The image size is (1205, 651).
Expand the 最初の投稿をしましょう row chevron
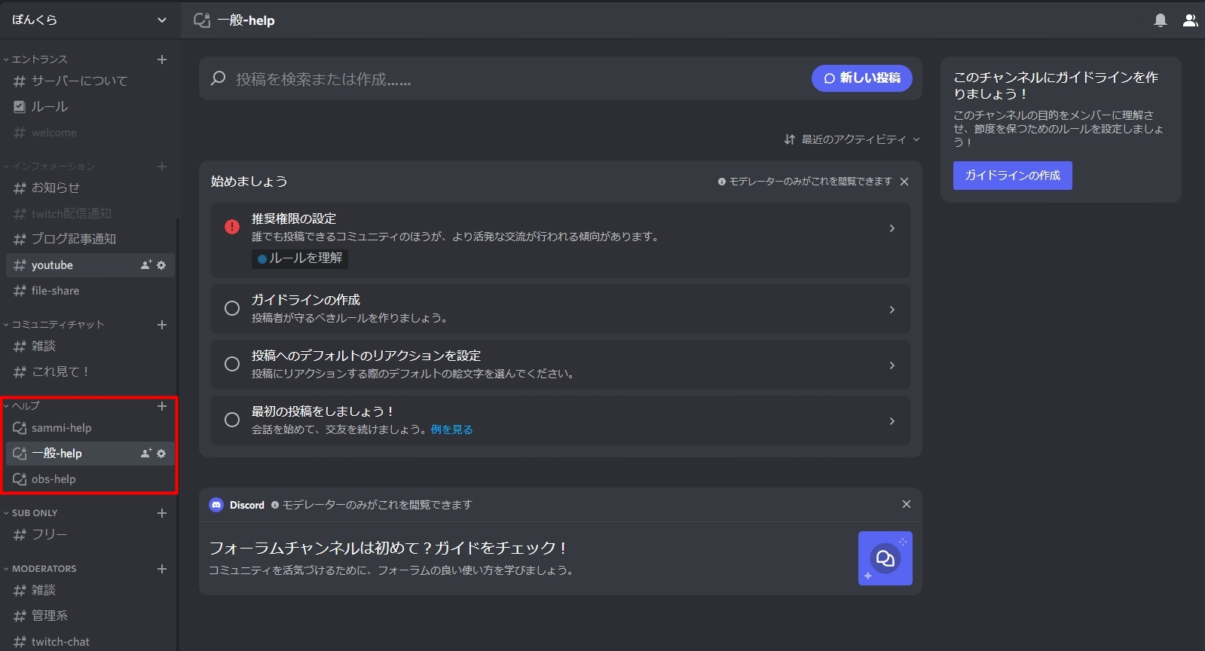[x=892, y=421]
